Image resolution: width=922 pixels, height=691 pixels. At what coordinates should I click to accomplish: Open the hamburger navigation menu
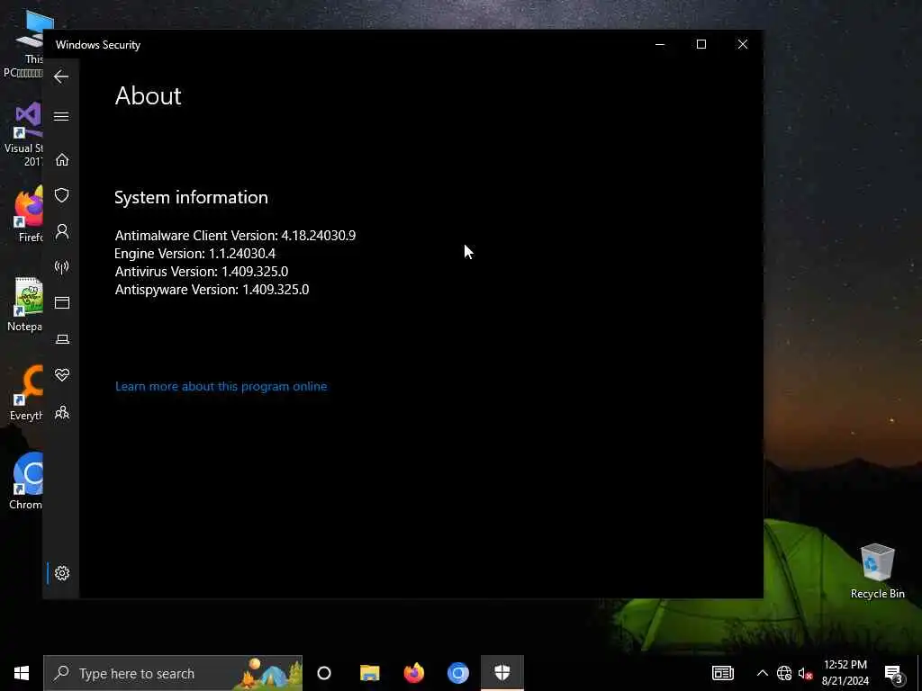pyautogui.click(x=61, y=116)
